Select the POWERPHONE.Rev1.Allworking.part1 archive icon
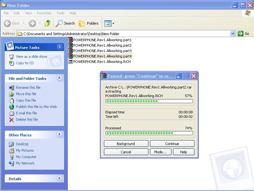 tap(70, 40)
